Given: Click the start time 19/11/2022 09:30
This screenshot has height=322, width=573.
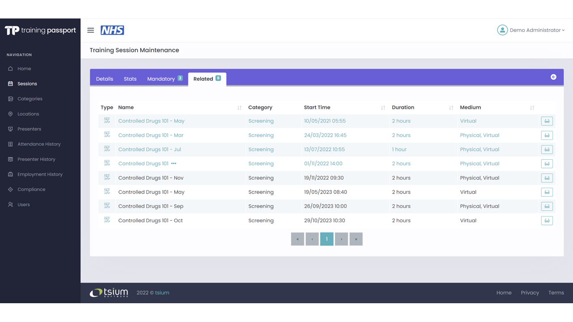Looking at the screenshot, I should coord(324,178).
